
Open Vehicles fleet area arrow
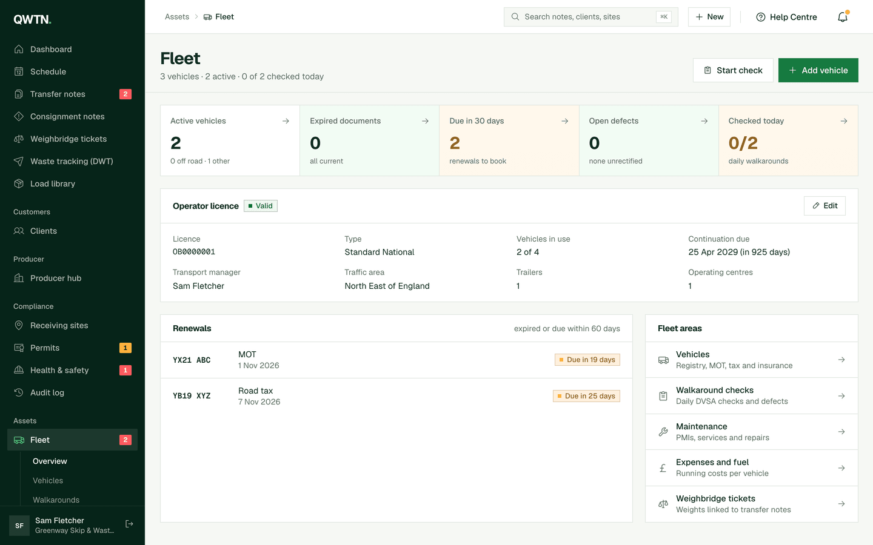tap(841, 360)
